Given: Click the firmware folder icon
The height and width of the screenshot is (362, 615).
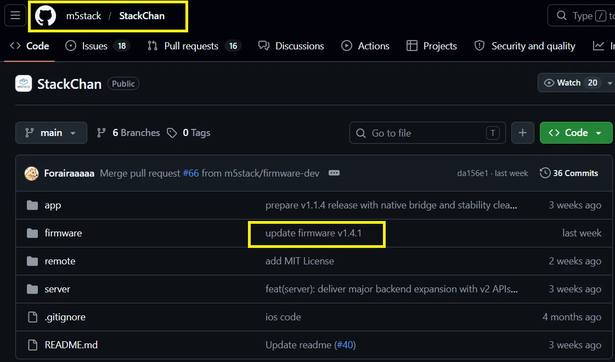Looking at the screenshot, I should [x=32, y=233].
